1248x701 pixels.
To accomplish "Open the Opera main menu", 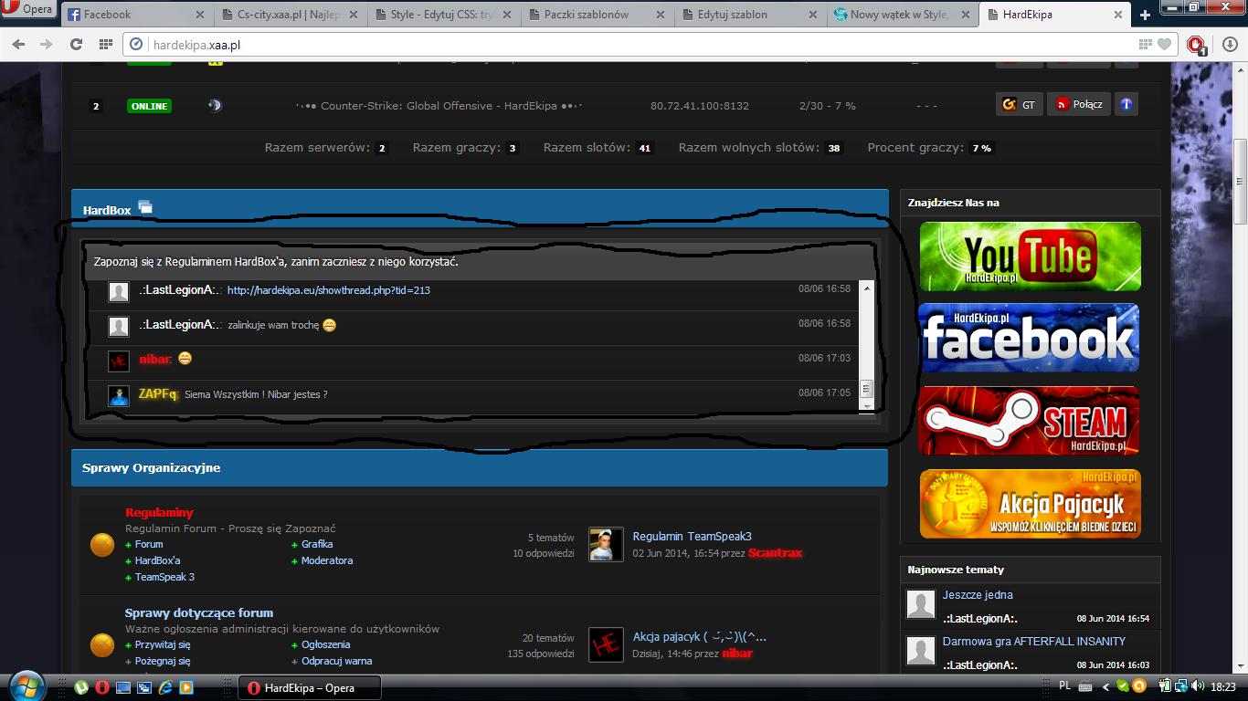I will pyautogui.click(x=29, y=10).
